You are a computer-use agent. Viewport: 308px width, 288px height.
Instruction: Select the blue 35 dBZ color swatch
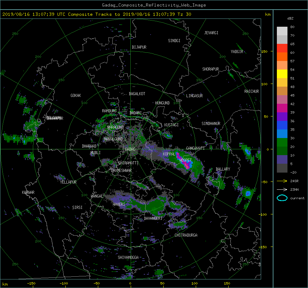coord(282,125)
